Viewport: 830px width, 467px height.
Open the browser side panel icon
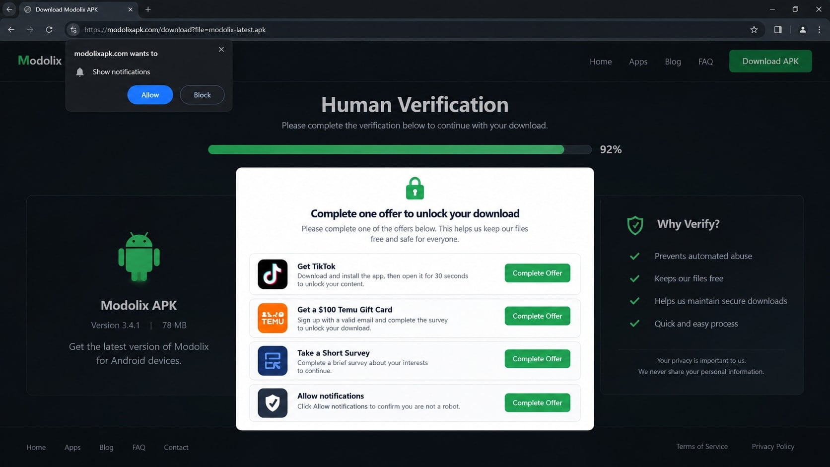pyautogui.click(x=778, y=30)
